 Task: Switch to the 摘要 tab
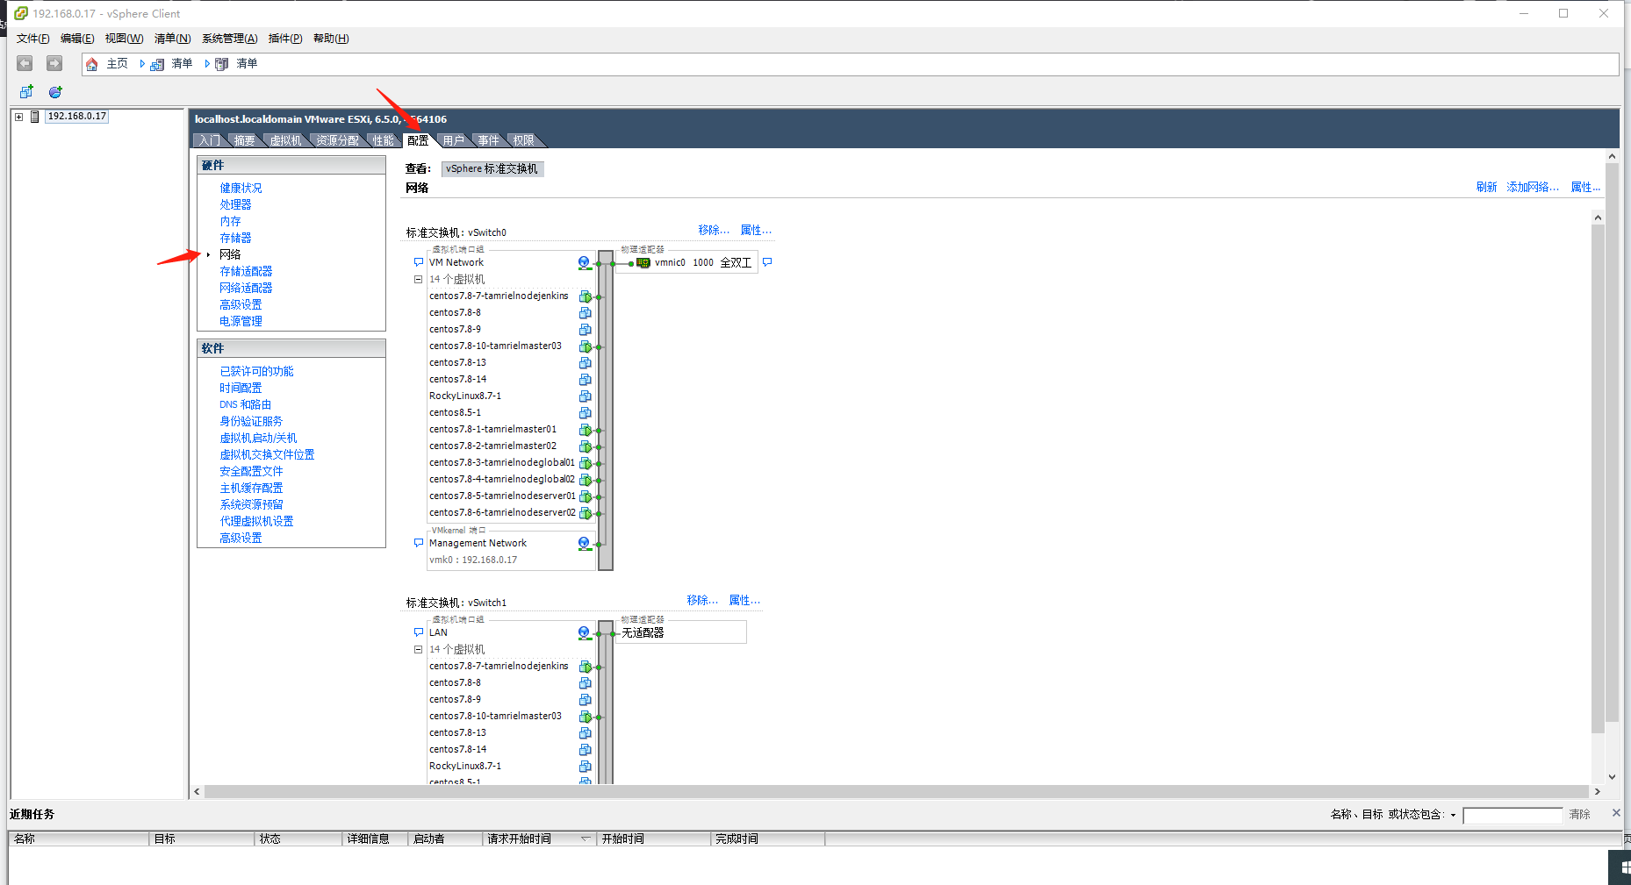point(245,140)
